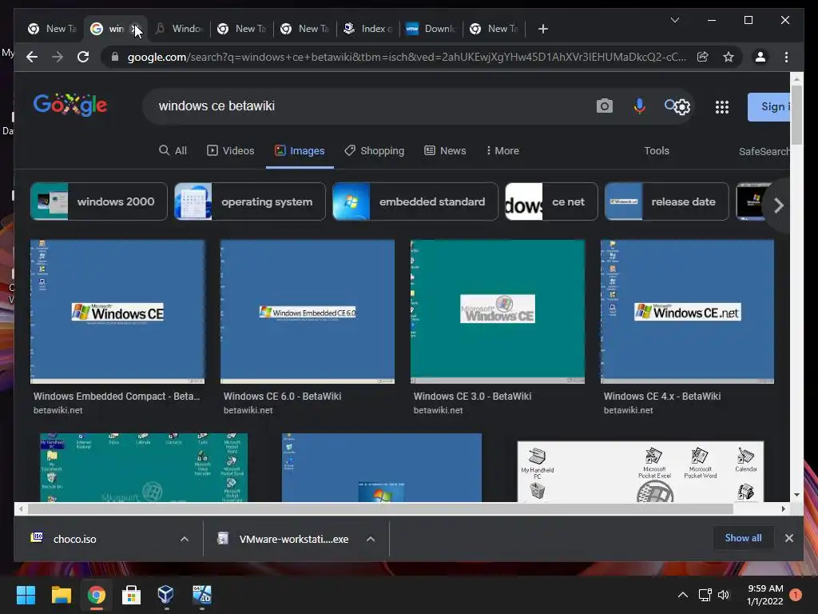
Task: Open the Windows CE.net desktop thumbnail
Action: [687, 312]
